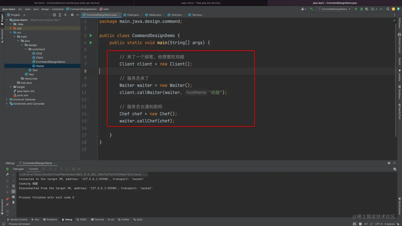Open Project panel gear options
The image size is (402, 226).
pos(72,15)
